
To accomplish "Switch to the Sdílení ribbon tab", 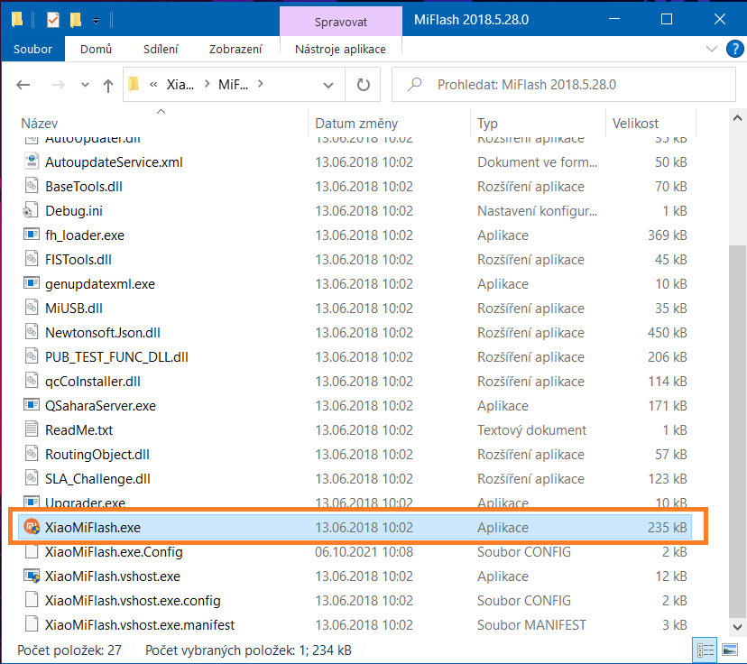I will pyautogui.click(x=161, y=49).
